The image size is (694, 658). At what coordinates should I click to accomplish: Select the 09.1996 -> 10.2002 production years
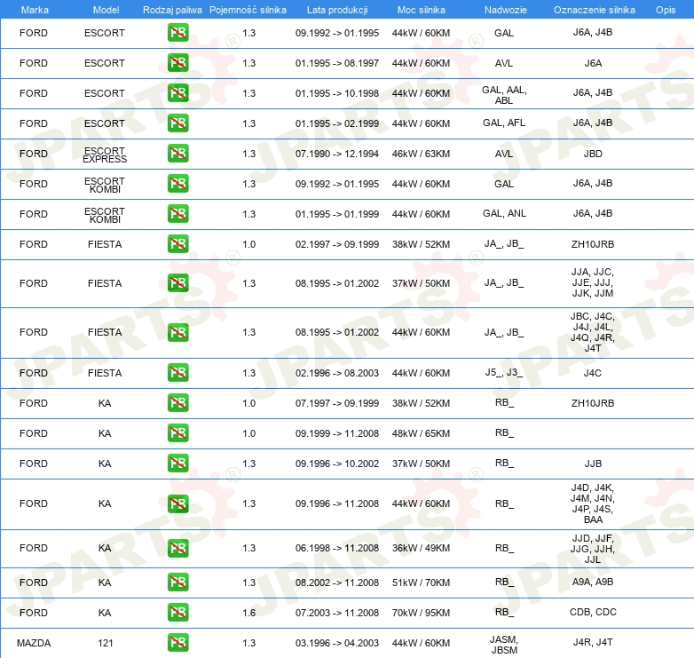point(337,464)
